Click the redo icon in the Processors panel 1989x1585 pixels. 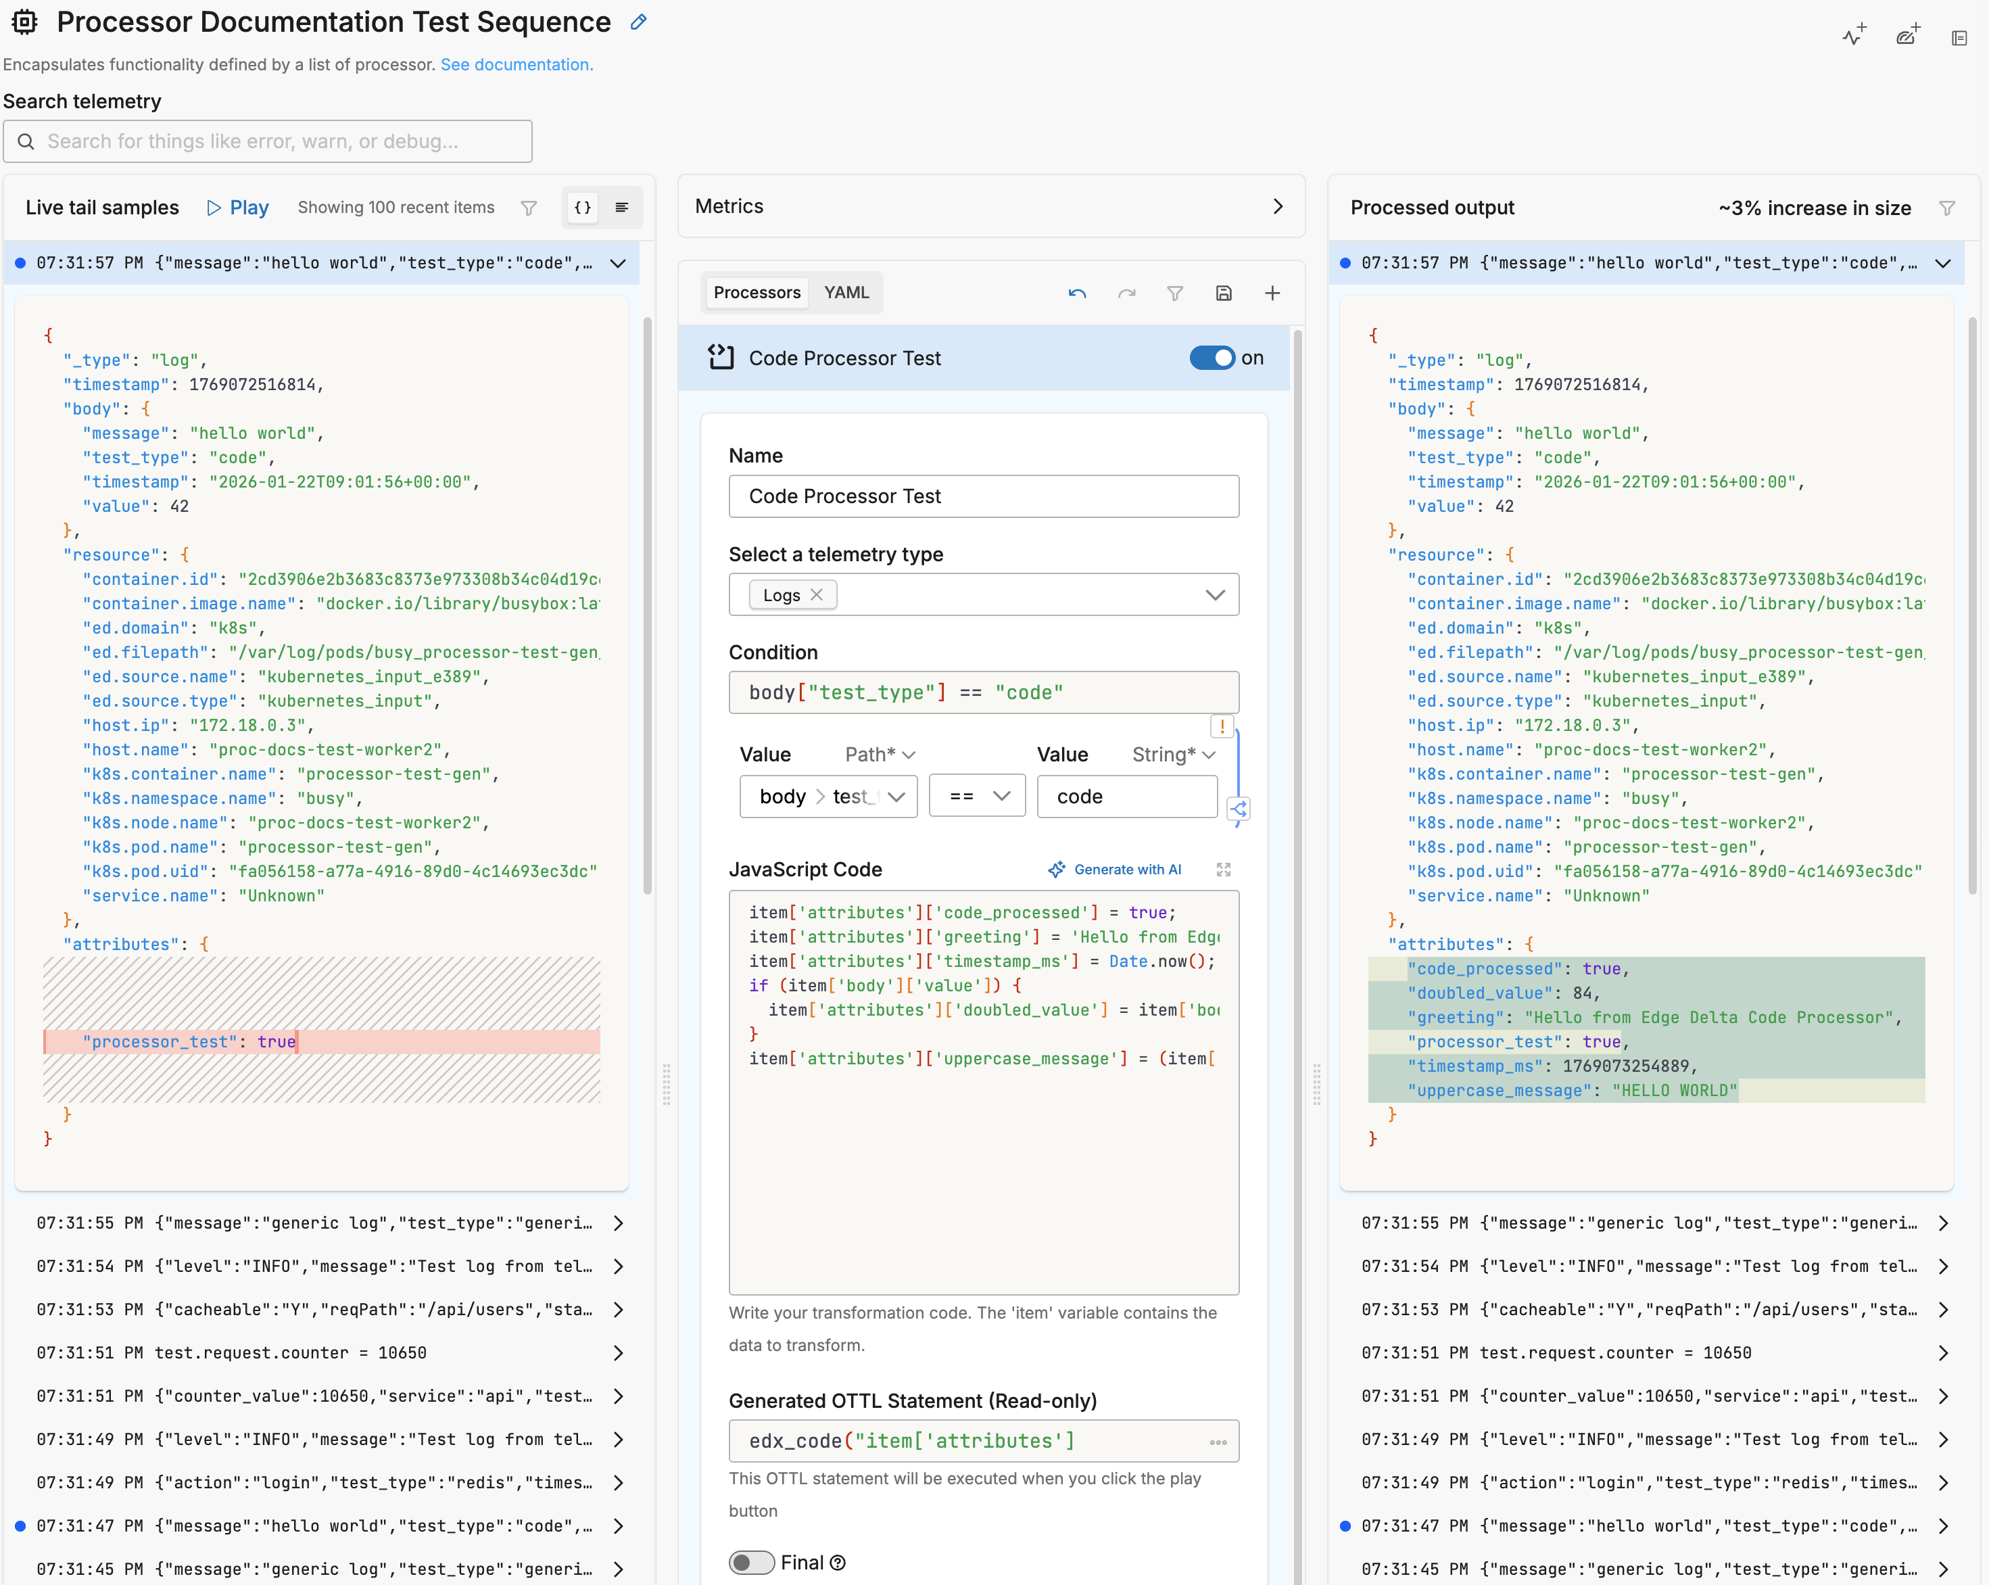1126,293
